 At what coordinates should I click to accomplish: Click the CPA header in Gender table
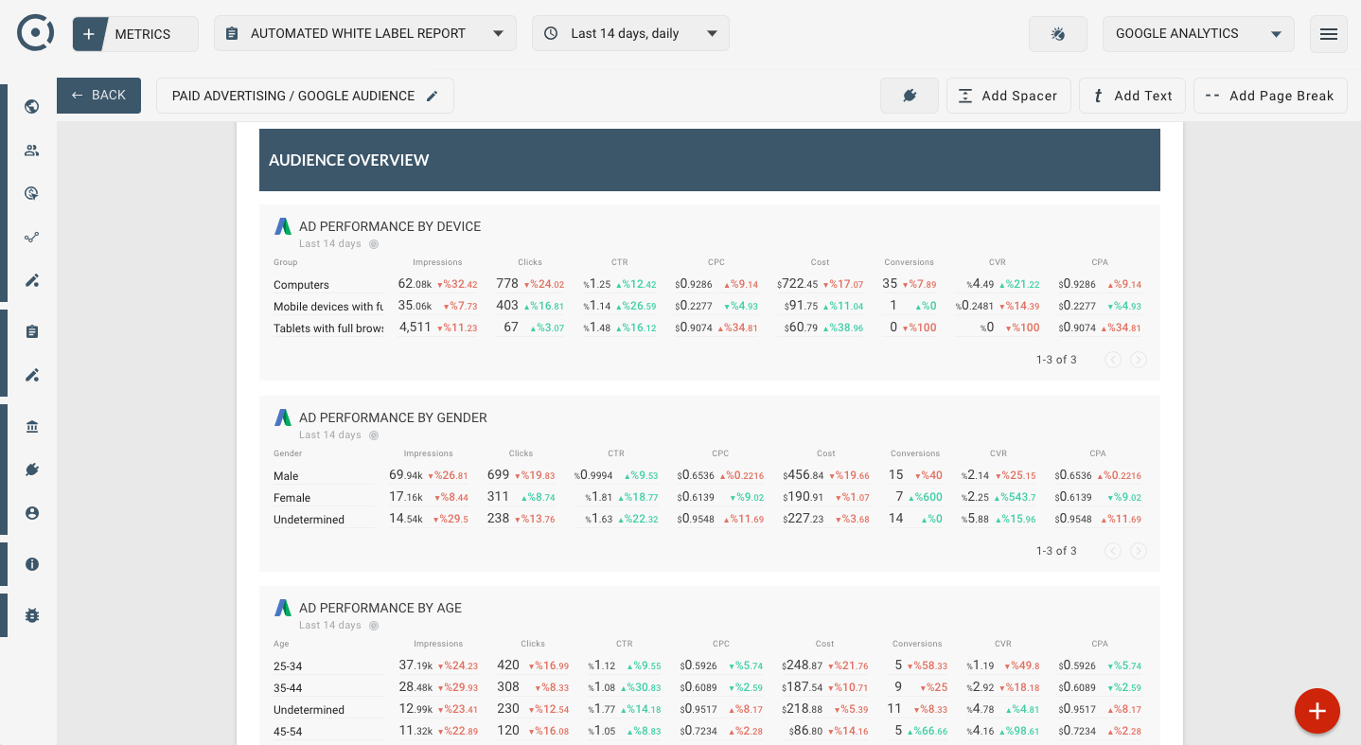(1098, 453)
